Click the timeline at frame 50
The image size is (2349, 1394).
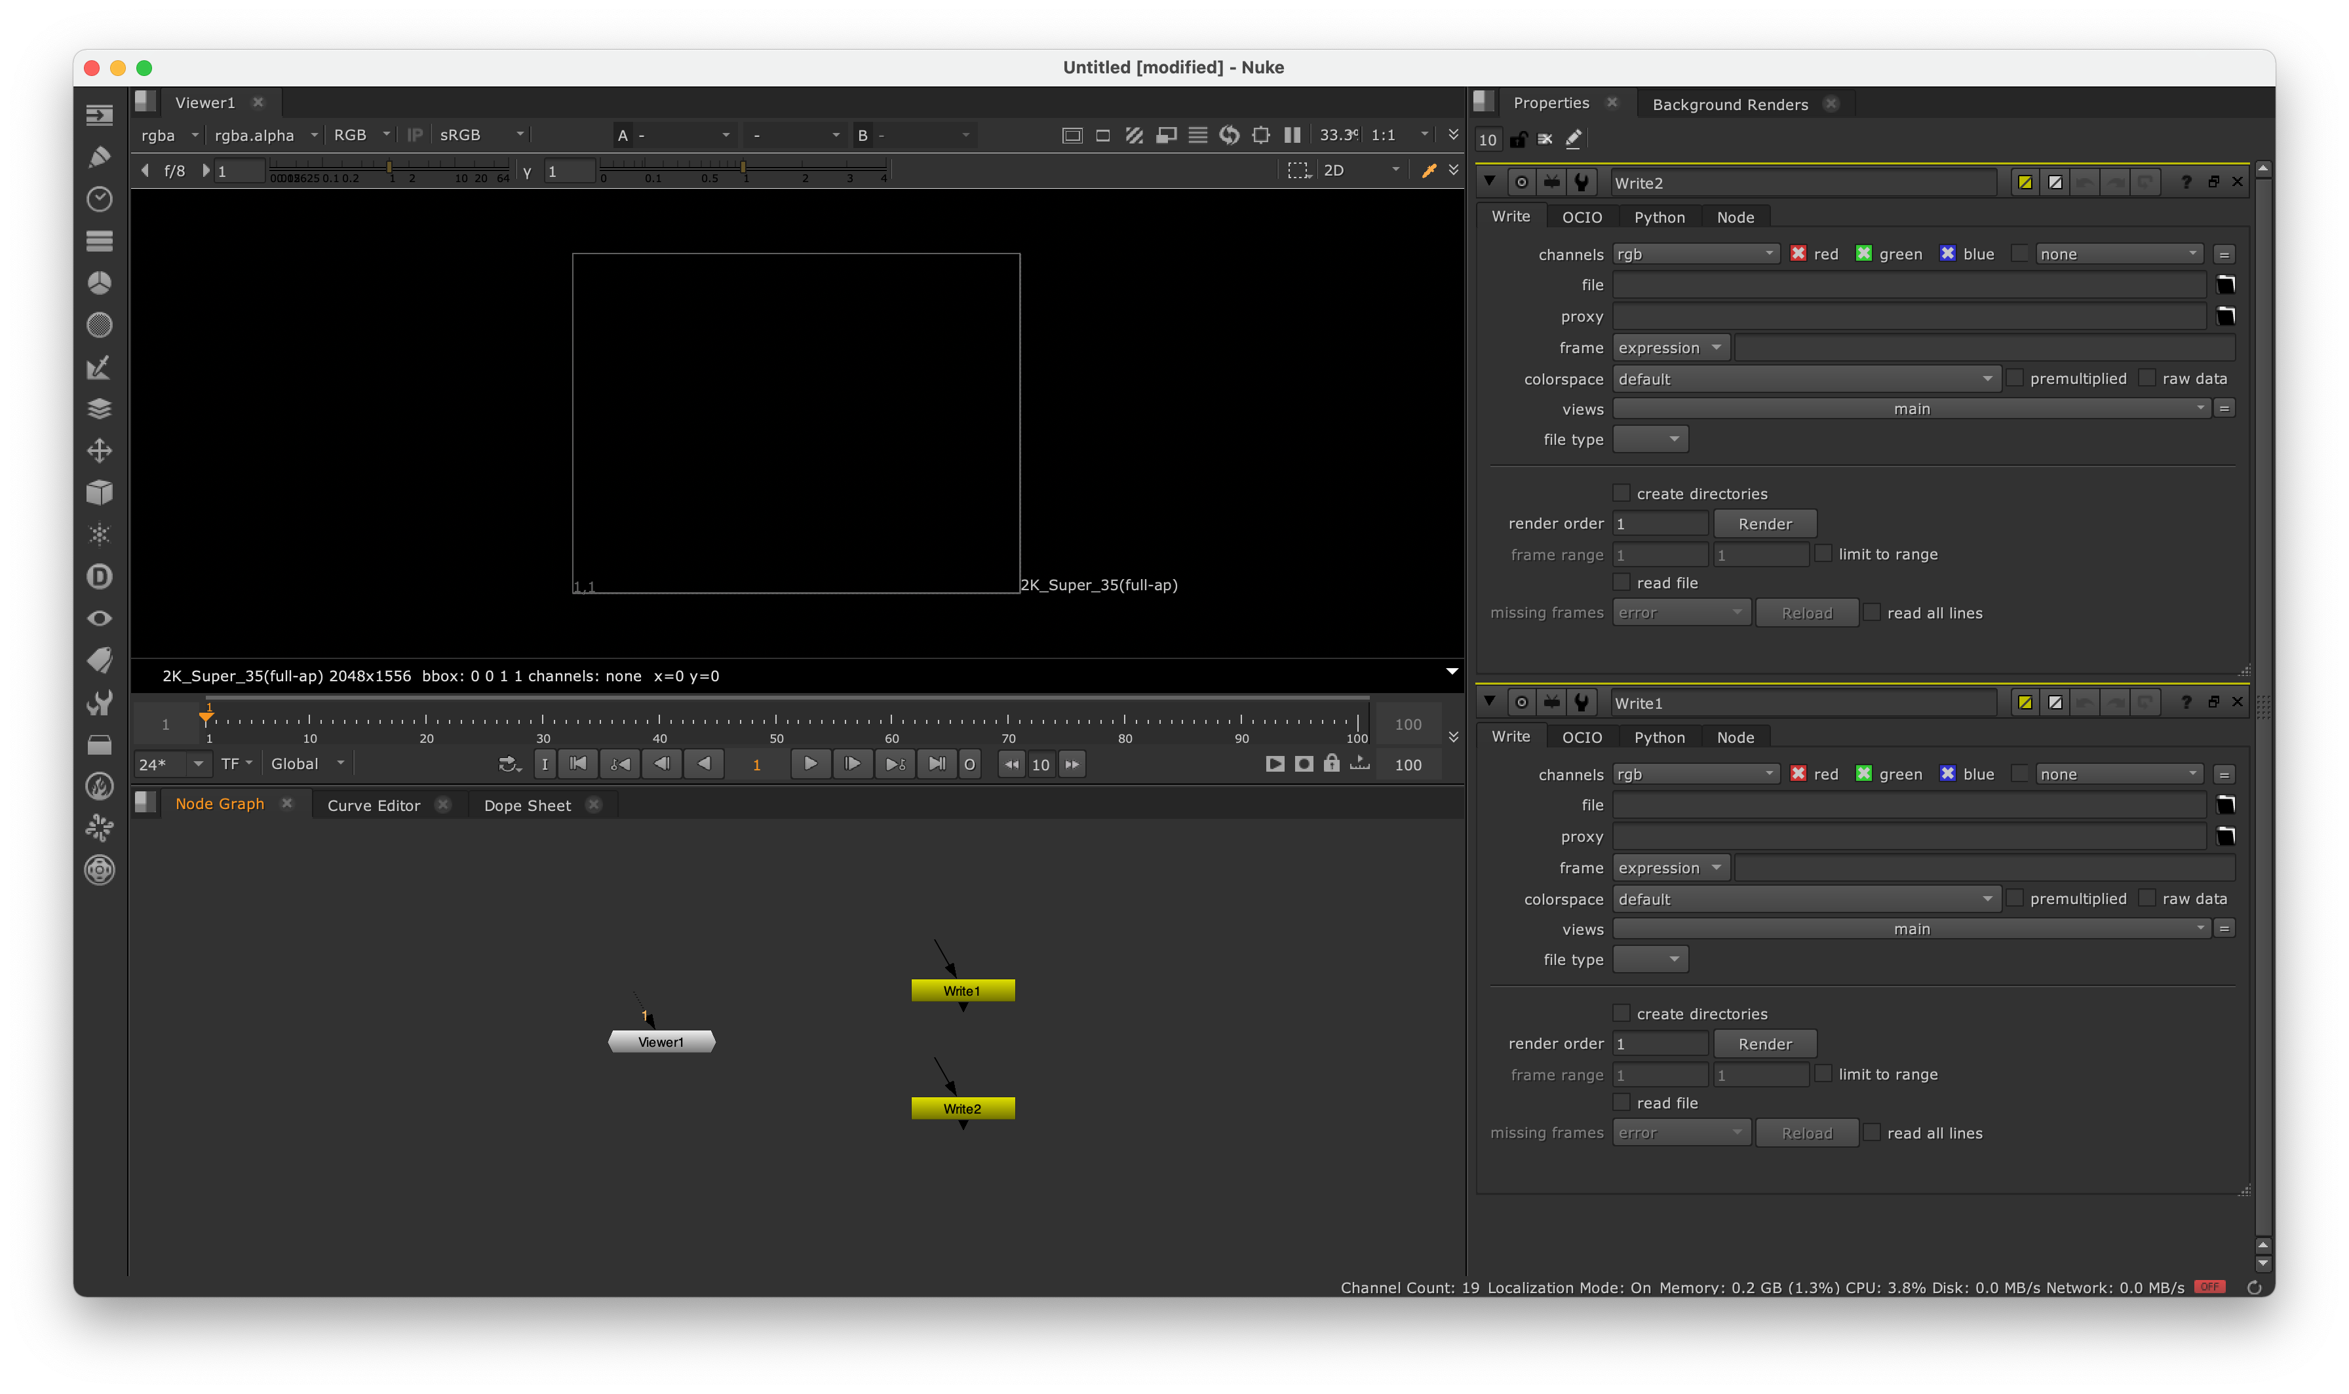point(776,721)
